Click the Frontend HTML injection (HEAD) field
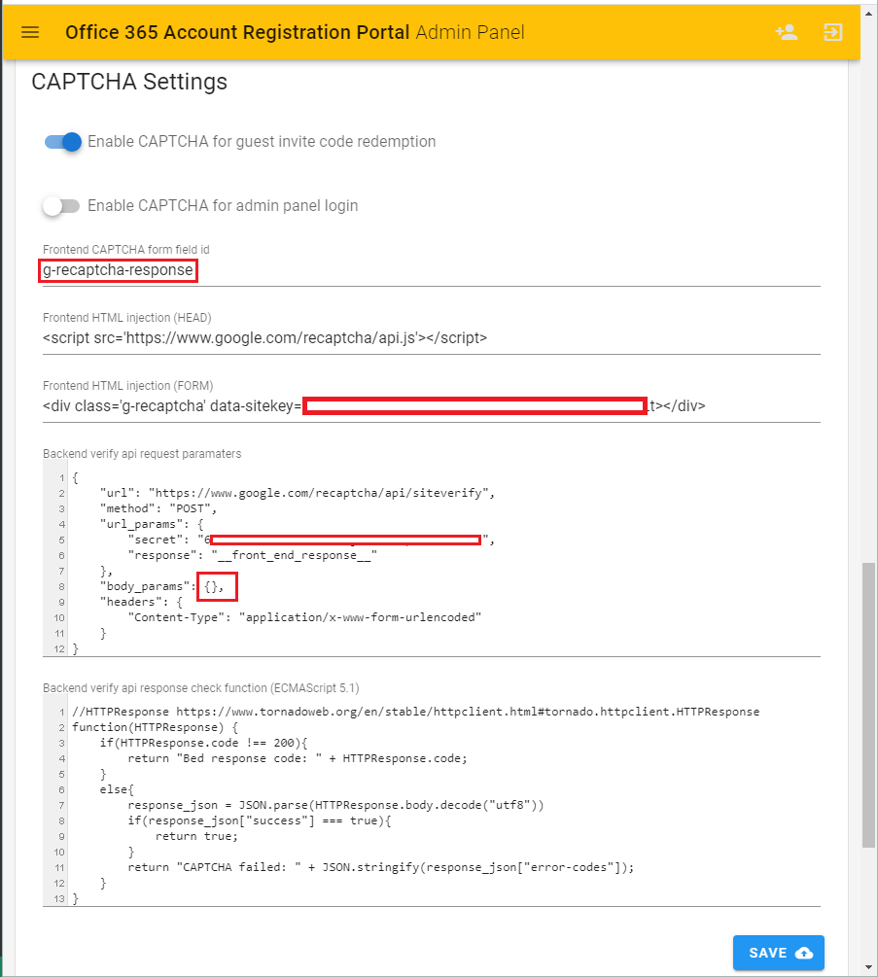The width and height of the screenshot is (878, 977). click(431, 338)
